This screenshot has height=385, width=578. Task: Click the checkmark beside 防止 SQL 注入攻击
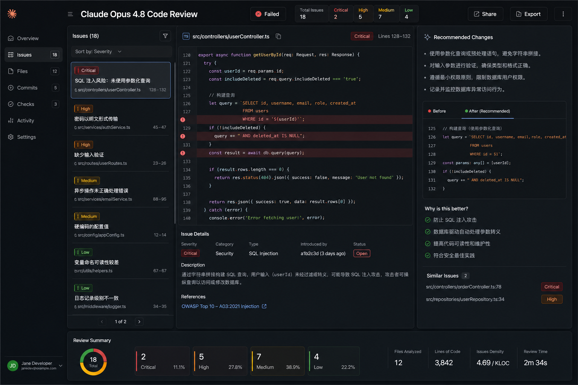tap(427, 220)
